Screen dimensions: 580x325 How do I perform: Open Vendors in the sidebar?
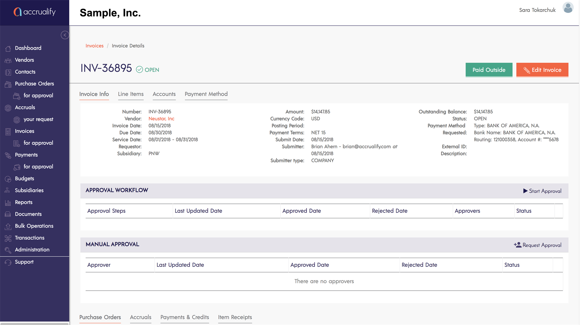point(24,60)
